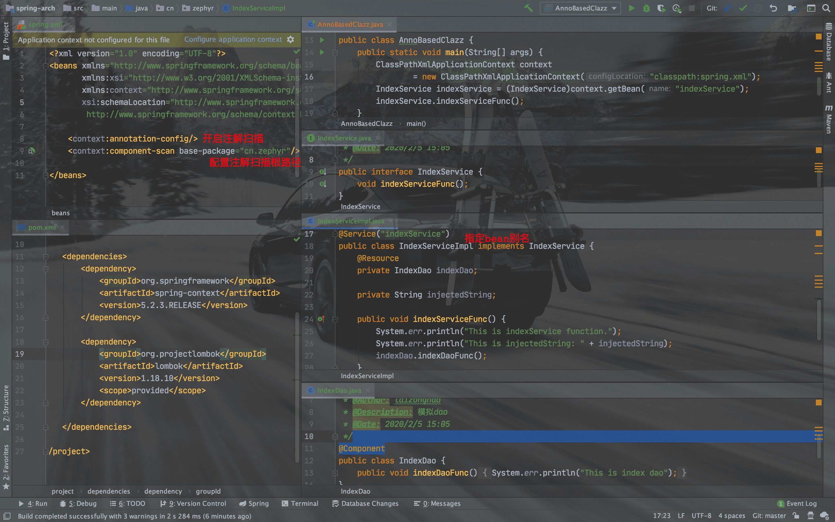Collapse the beans tag fold marker
The width and height of the screenshot is (835, 522).
coord(46,66)
